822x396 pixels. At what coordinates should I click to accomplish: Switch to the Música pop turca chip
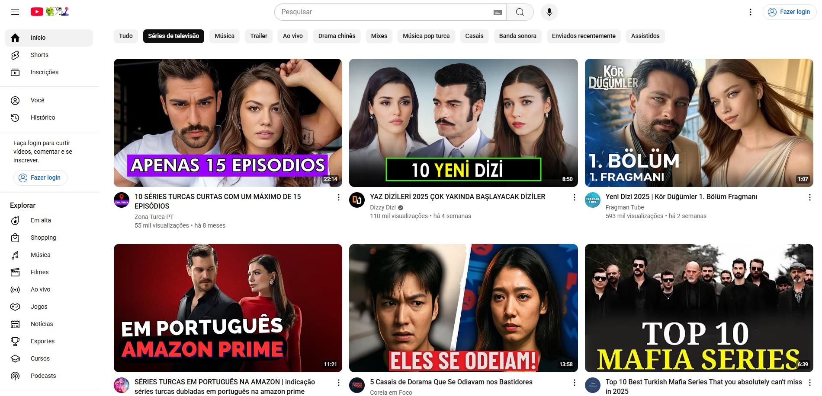pyautogui.click(x=426, y=36)
